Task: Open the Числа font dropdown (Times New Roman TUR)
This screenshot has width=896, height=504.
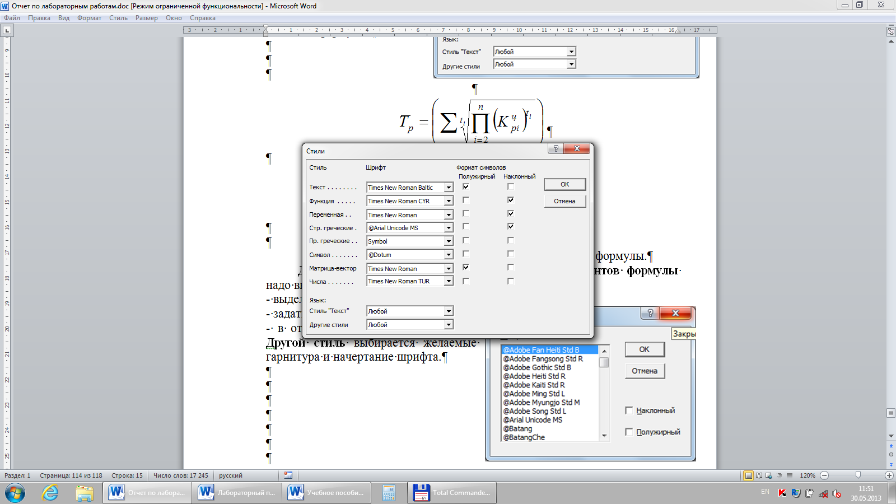Action: point(449,281)
